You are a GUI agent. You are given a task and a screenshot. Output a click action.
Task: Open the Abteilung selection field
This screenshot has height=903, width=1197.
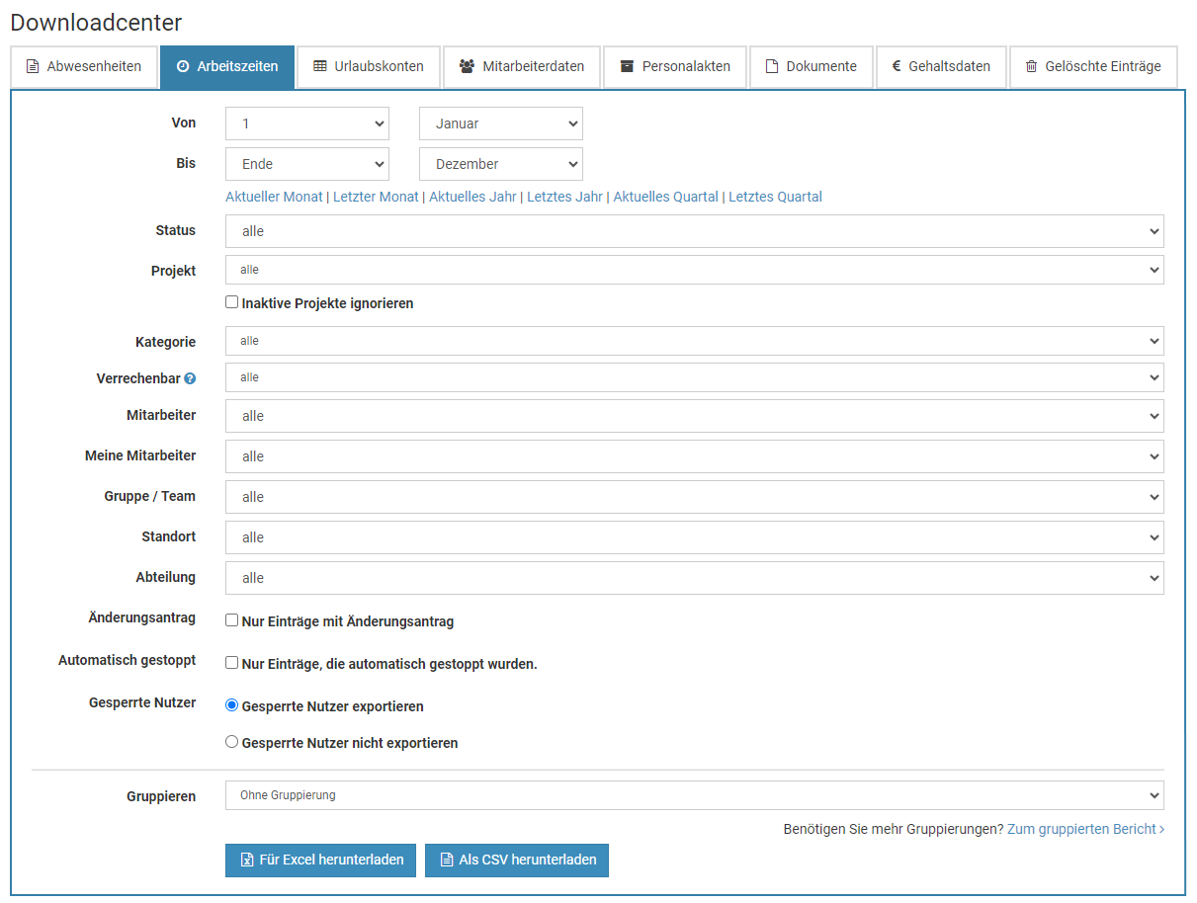[694, 578]
